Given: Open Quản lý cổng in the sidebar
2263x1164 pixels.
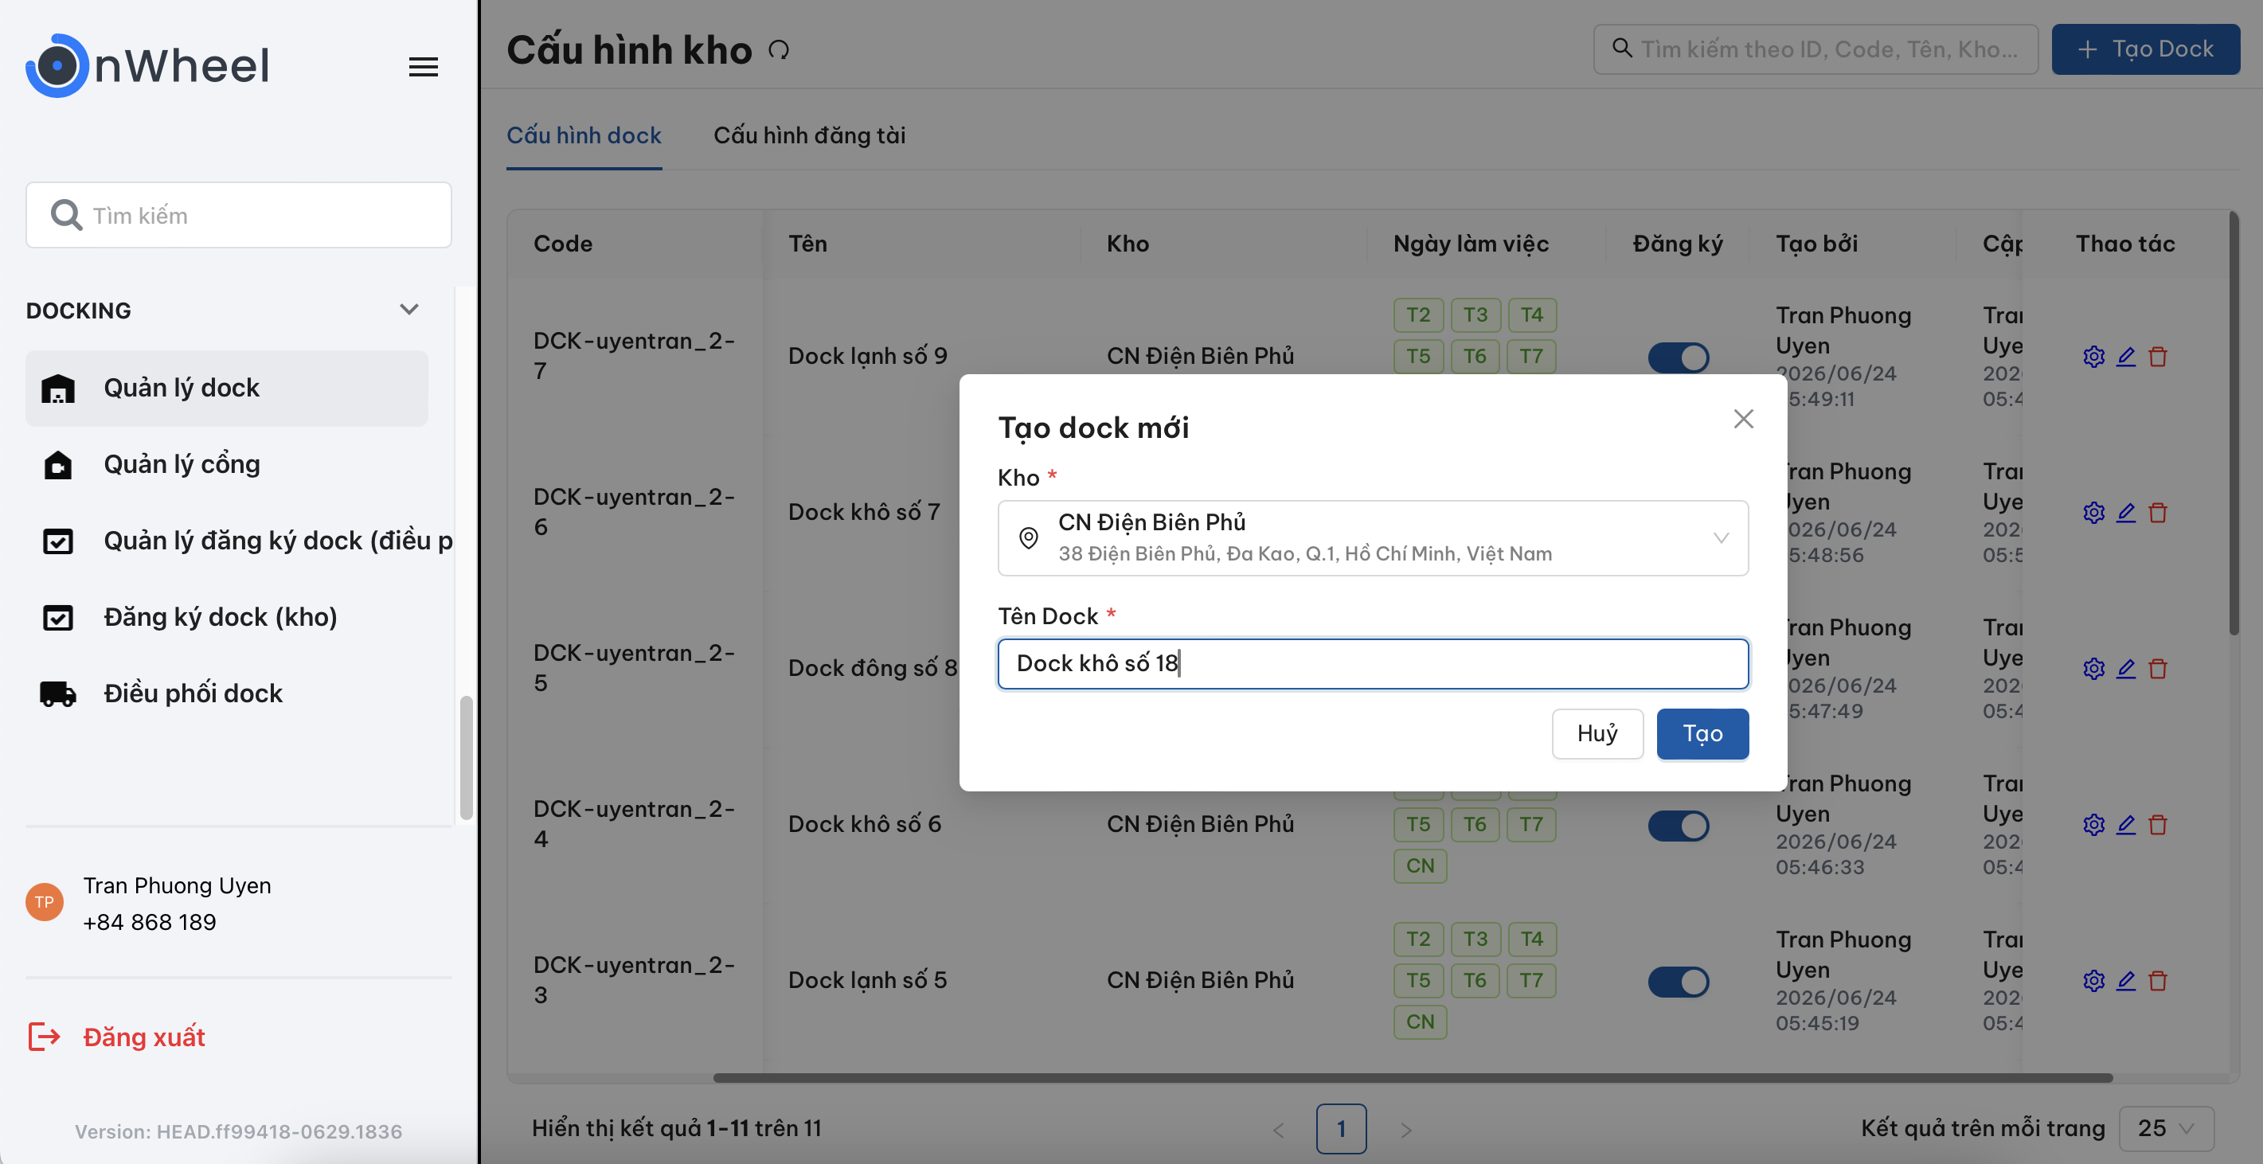Looking at the screenshot, I should [227, 465].
